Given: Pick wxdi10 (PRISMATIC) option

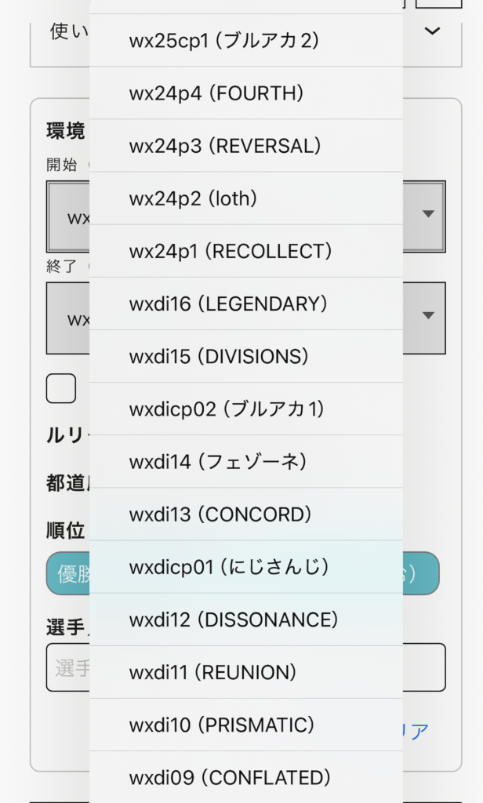Looking at the screenshot, I should (245, 725).
